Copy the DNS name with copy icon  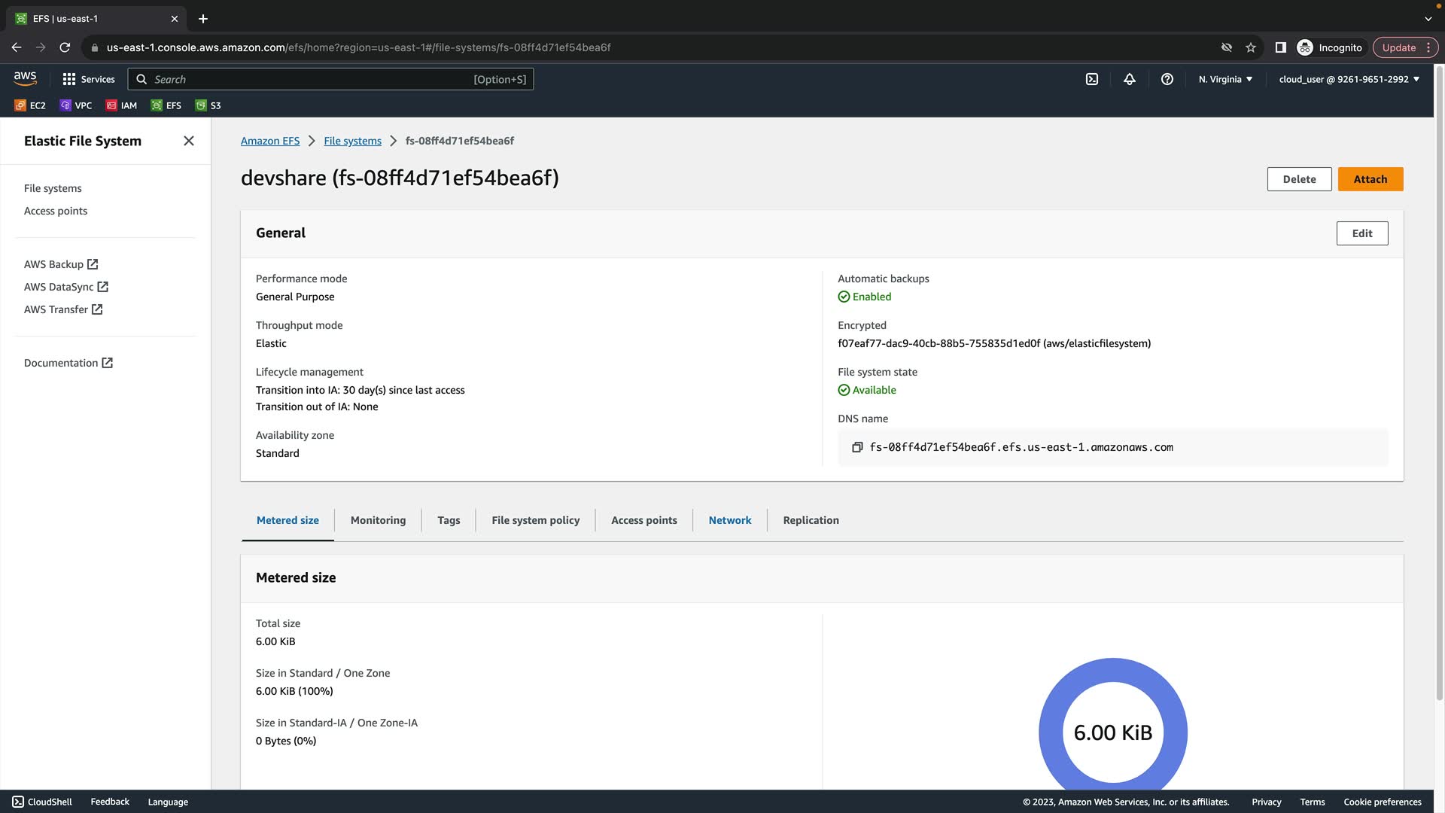(856, 447)
